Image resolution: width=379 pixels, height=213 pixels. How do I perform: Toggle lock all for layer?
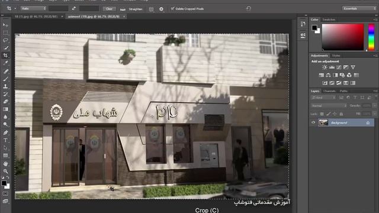click(341, 114)
